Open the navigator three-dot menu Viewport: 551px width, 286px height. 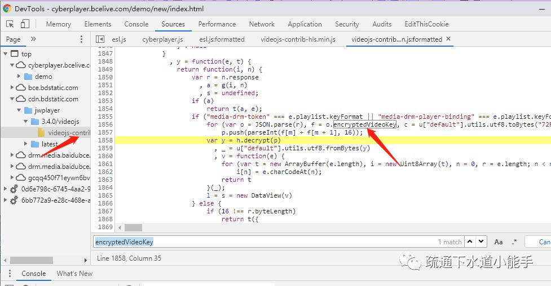82,39
